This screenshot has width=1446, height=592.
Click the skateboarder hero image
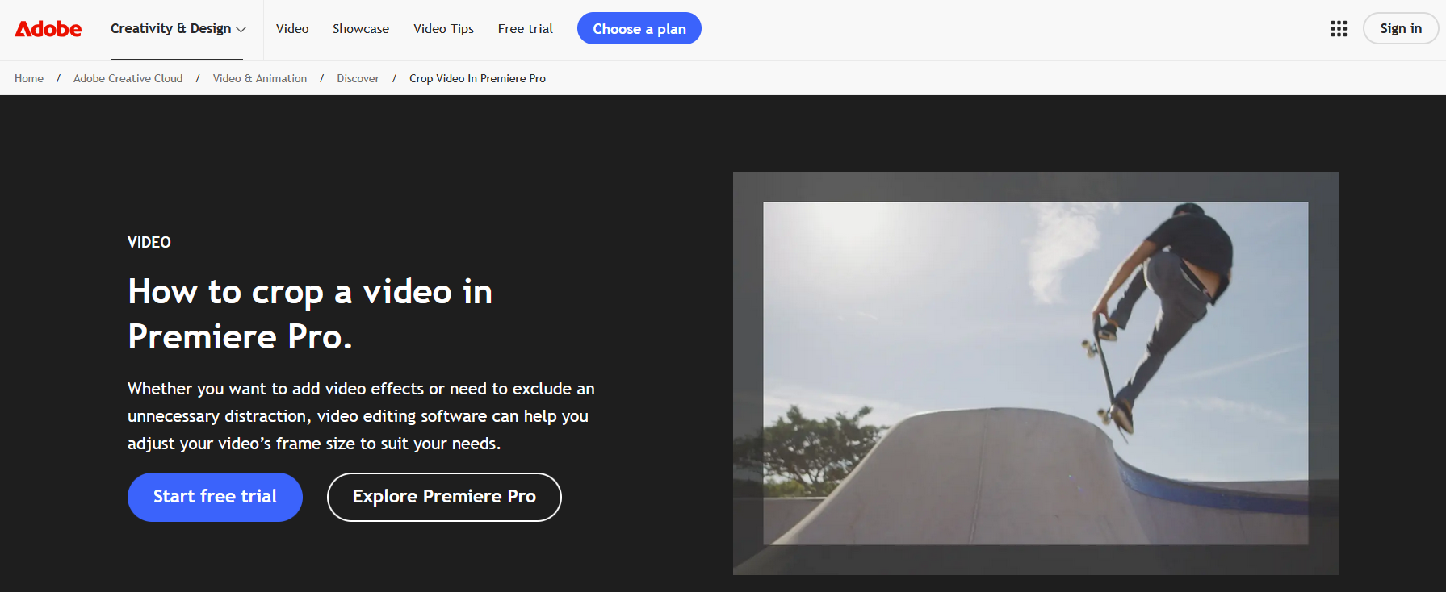point(1035,373)
